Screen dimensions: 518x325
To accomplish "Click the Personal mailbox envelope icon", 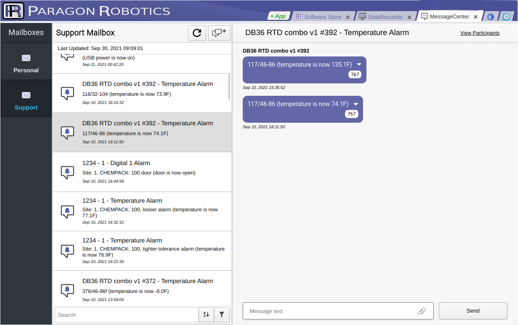I will pyautogui.click(x=26, y=58).
